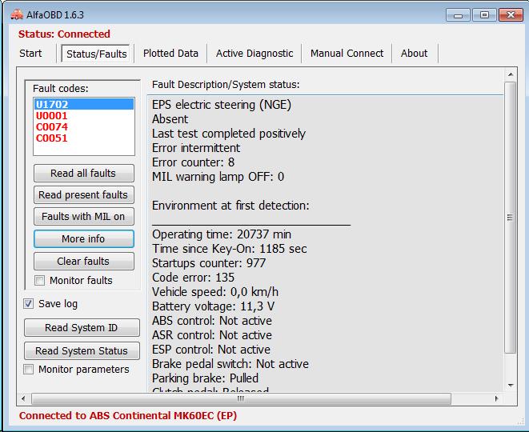Viewport: 529px width, 432px height.
Task: Click the vertical scrollbar up arrow
Action: tap(511, 74)
